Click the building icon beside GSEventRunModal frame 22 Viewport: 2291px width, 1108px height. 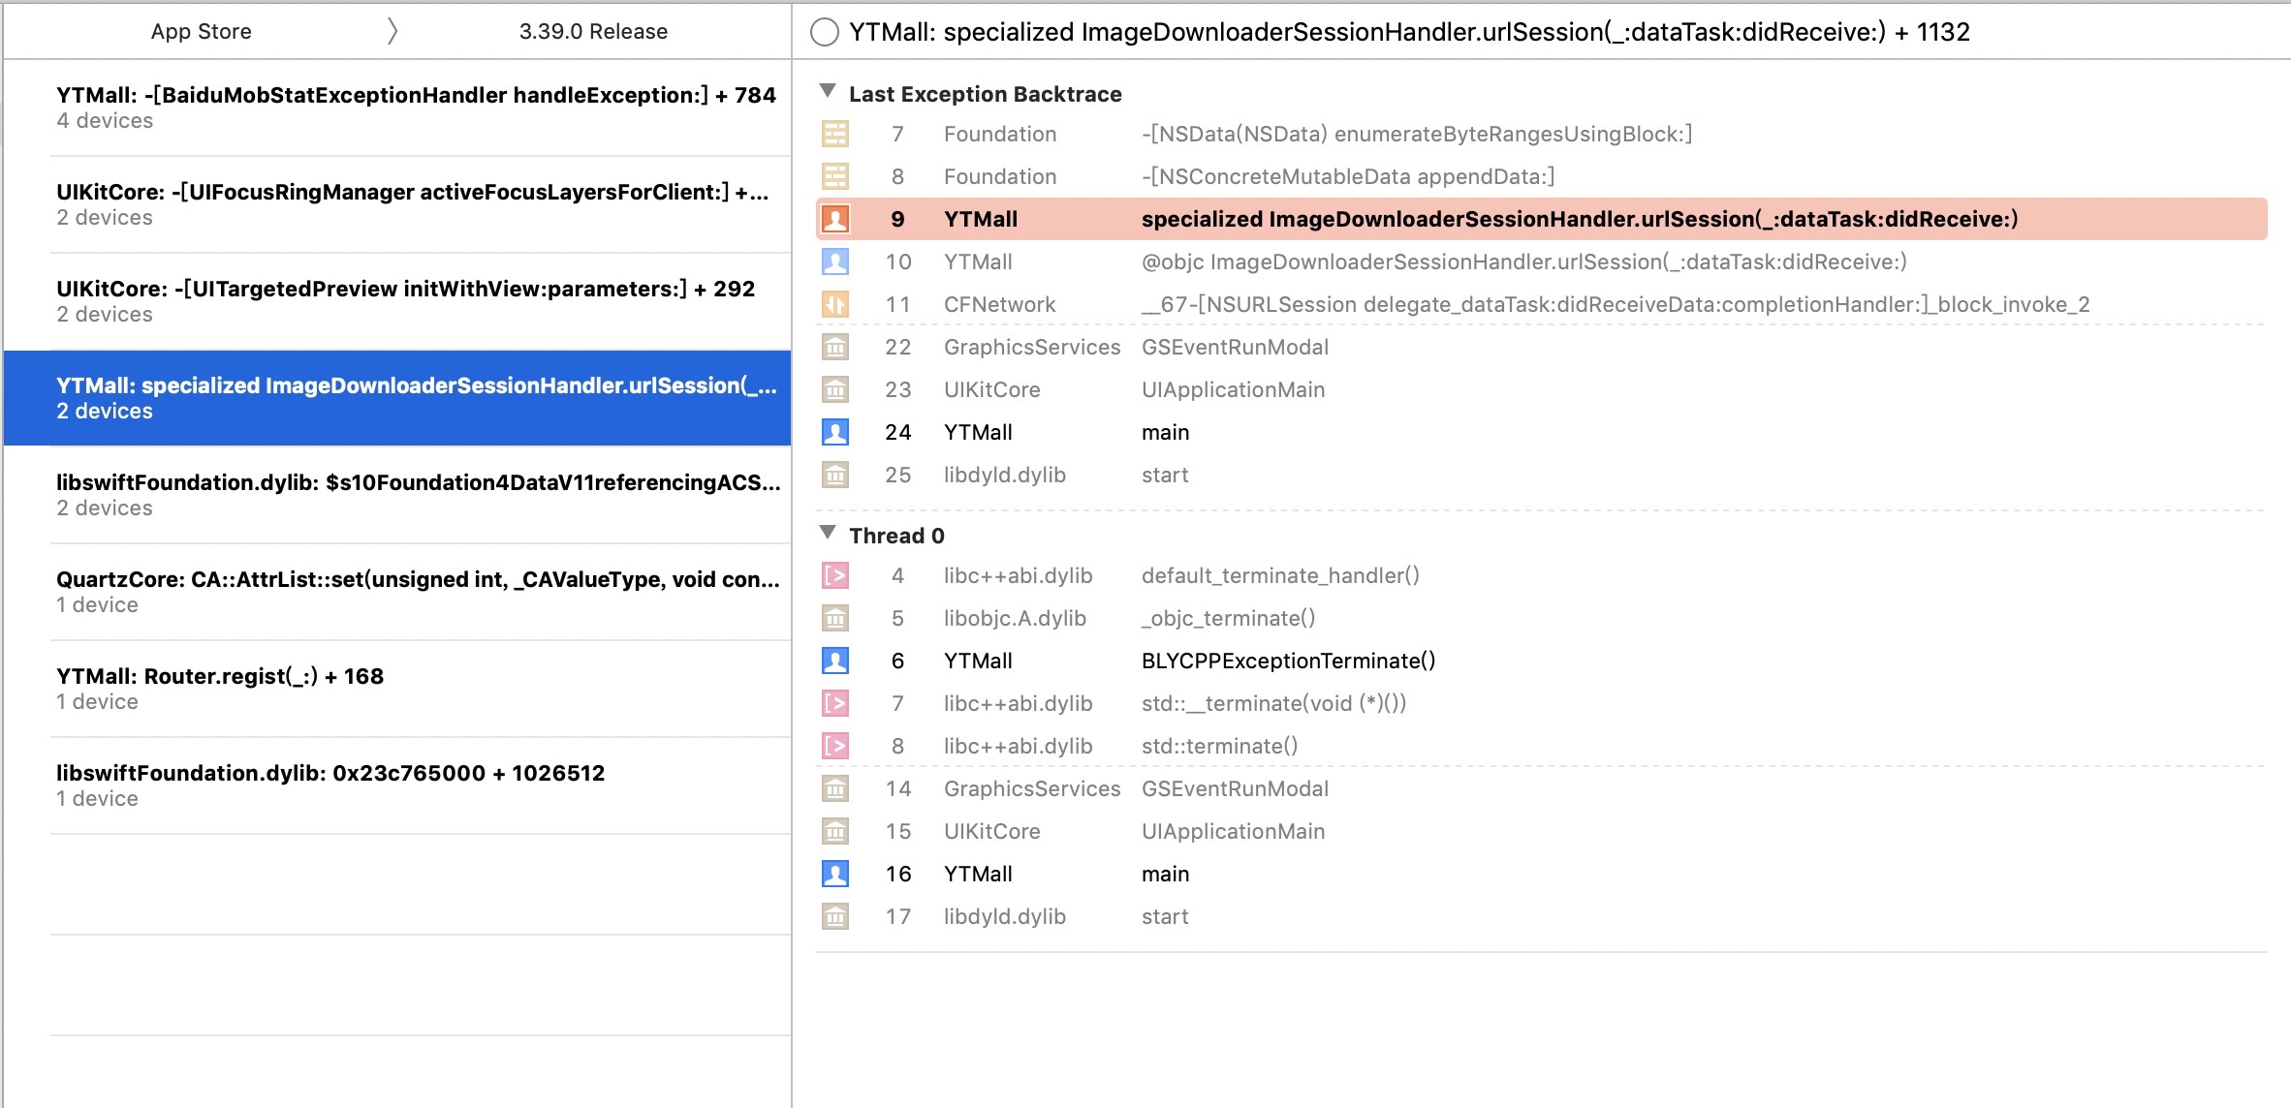[x=834, y=347]
